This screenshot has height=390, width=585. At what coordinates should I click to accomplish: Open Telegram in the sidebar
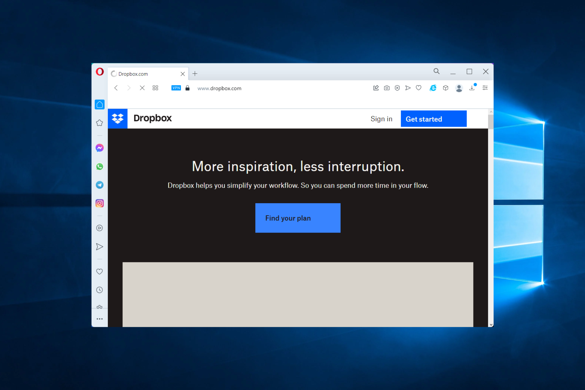100,185
